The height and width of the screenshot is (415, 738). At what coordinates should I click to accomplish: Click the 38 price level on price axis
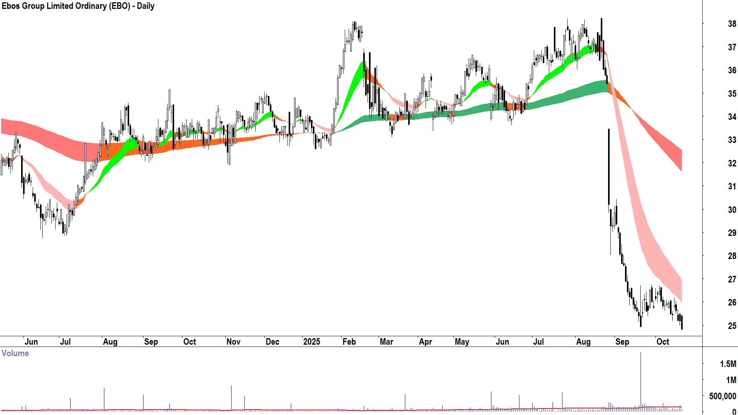pyautogui.click(x=732, y=24)
